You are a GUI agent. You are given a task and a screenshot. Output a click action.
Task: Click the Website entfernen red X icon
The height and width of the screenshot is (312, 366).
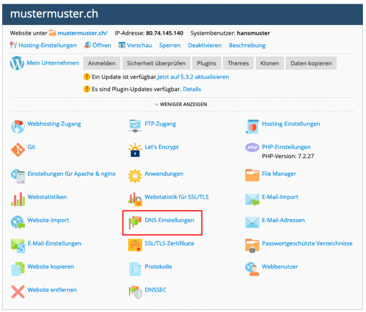click(x=18, y=291)
